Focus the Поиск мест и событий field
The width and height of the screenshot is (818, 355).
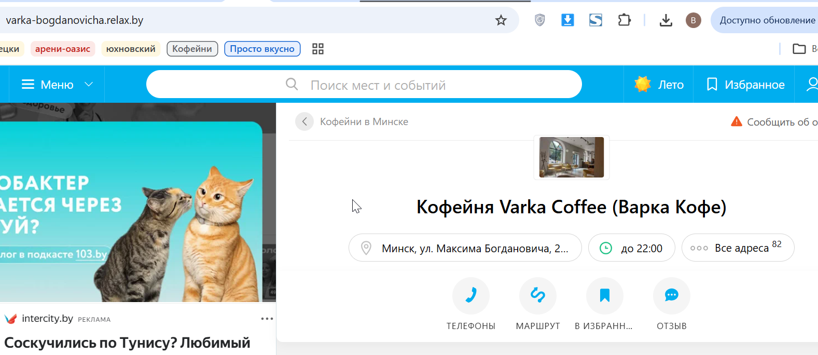coord(364,84)
